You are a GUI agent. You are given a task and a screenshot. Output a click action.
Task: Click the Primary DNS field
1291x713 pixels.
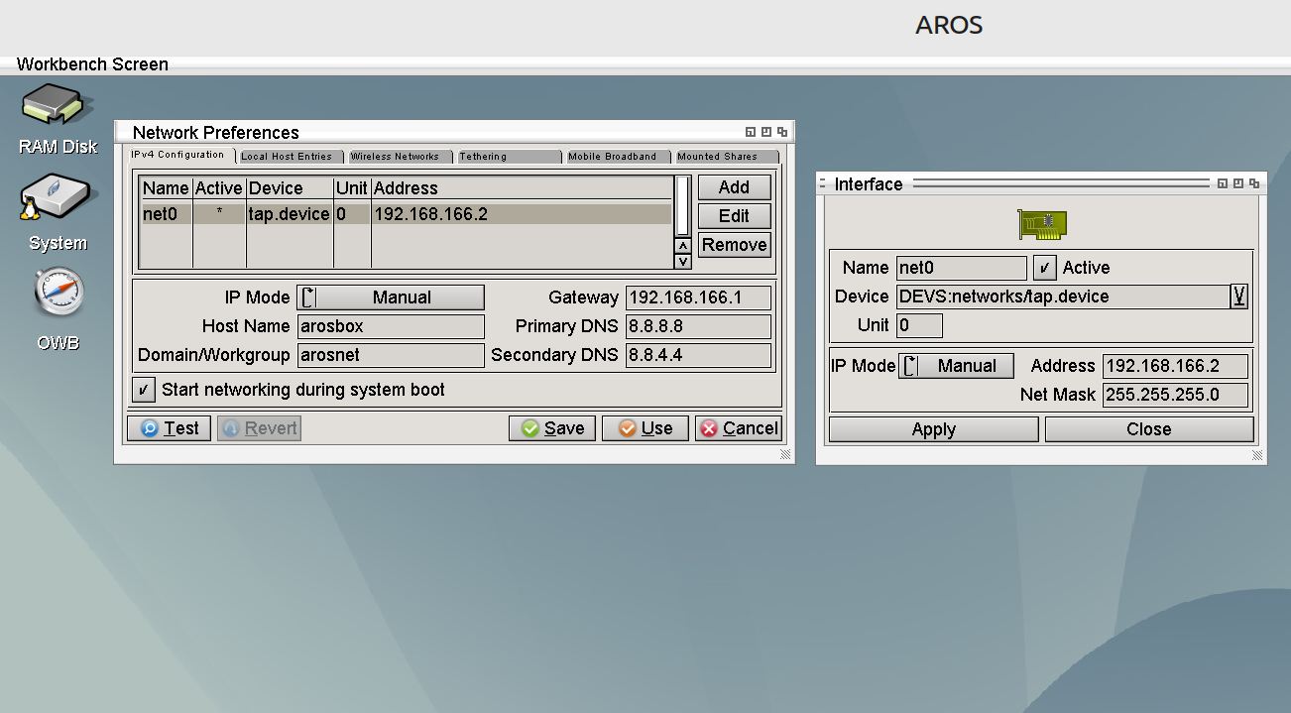click(x=698, y=326)
